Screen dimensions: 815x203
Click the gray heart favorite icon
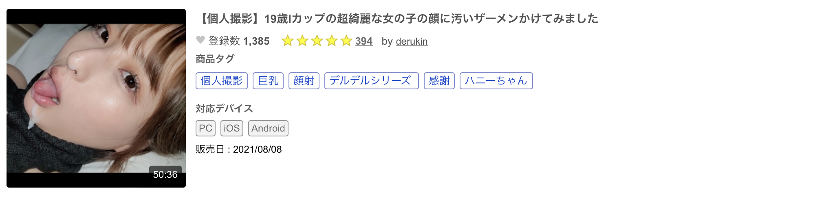pos(200,40)
